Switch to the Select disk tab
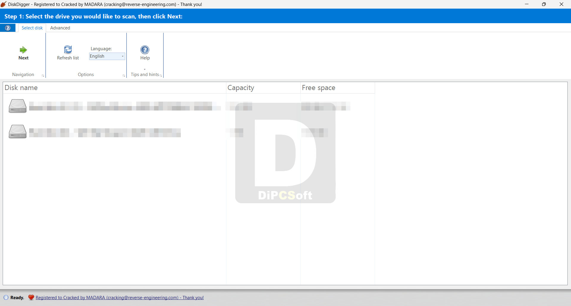This screenshot has height=306, width=571. coord(32,28)
